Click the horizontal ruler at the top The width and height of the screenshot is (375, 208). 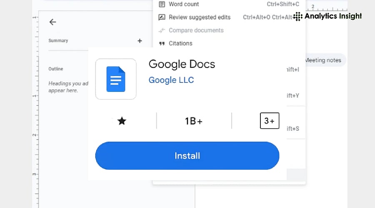pos(329,8)
